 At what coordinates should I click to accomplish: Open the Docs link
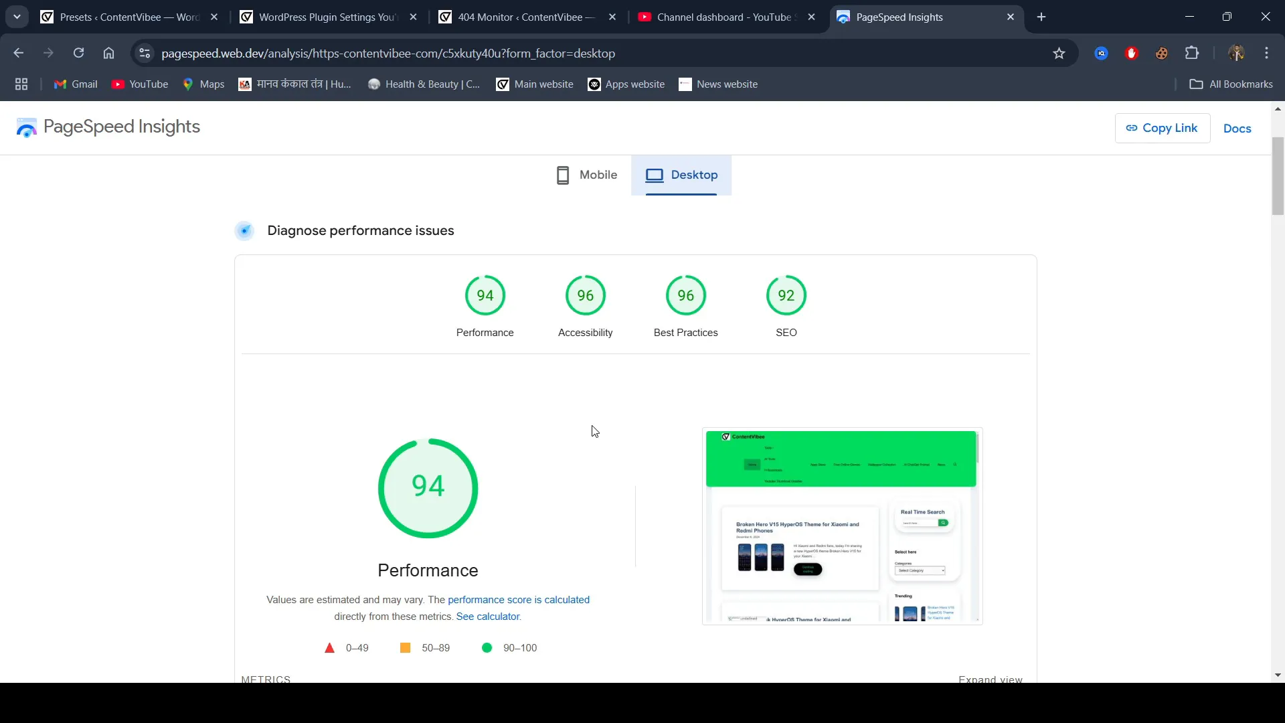coord(1237,129)
